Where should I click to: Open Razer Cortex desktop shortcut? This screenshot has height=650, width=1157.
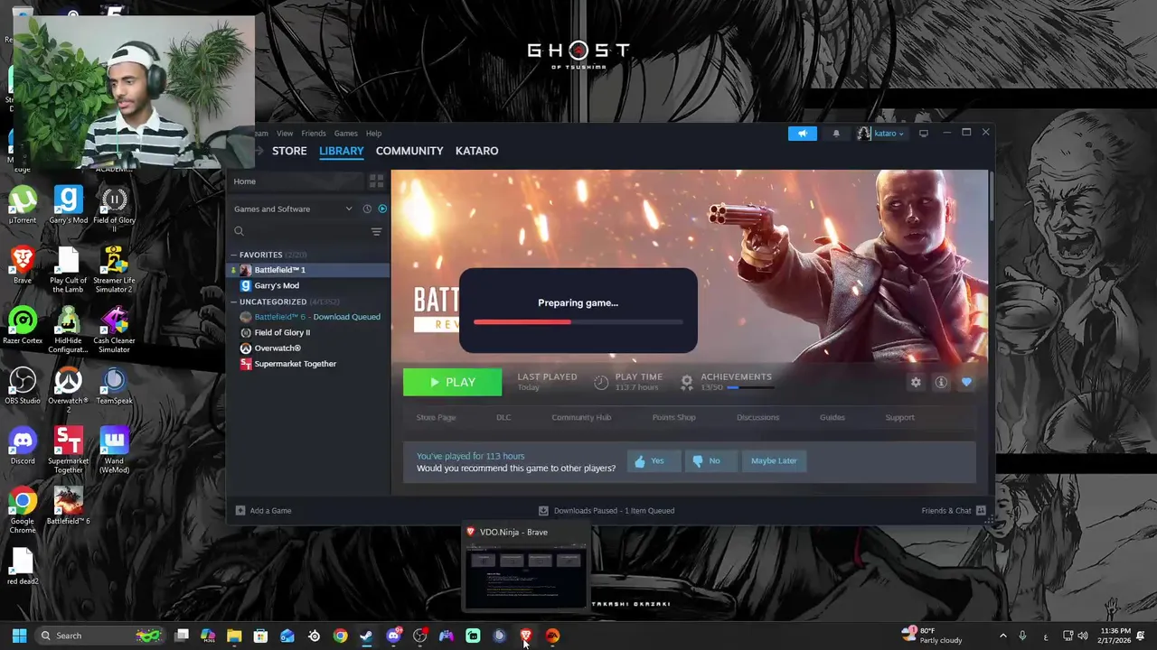pyautogui.click(x=23, y=326)
